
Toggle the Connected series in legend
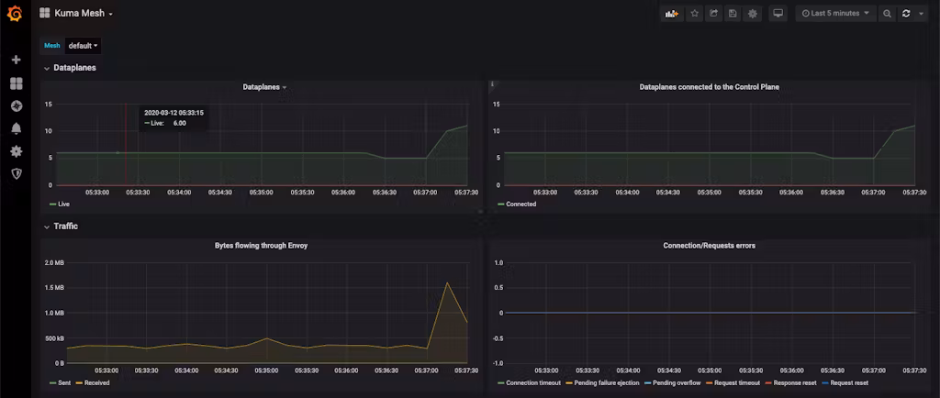(520, 205)
